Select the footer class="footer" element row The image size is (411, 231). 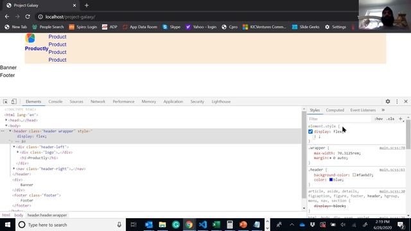click(x=37, y=195)
